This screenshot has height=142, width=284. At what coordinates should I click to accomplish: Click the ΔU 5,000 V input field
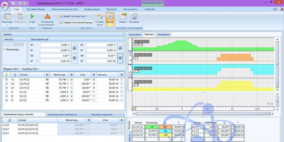55,45
